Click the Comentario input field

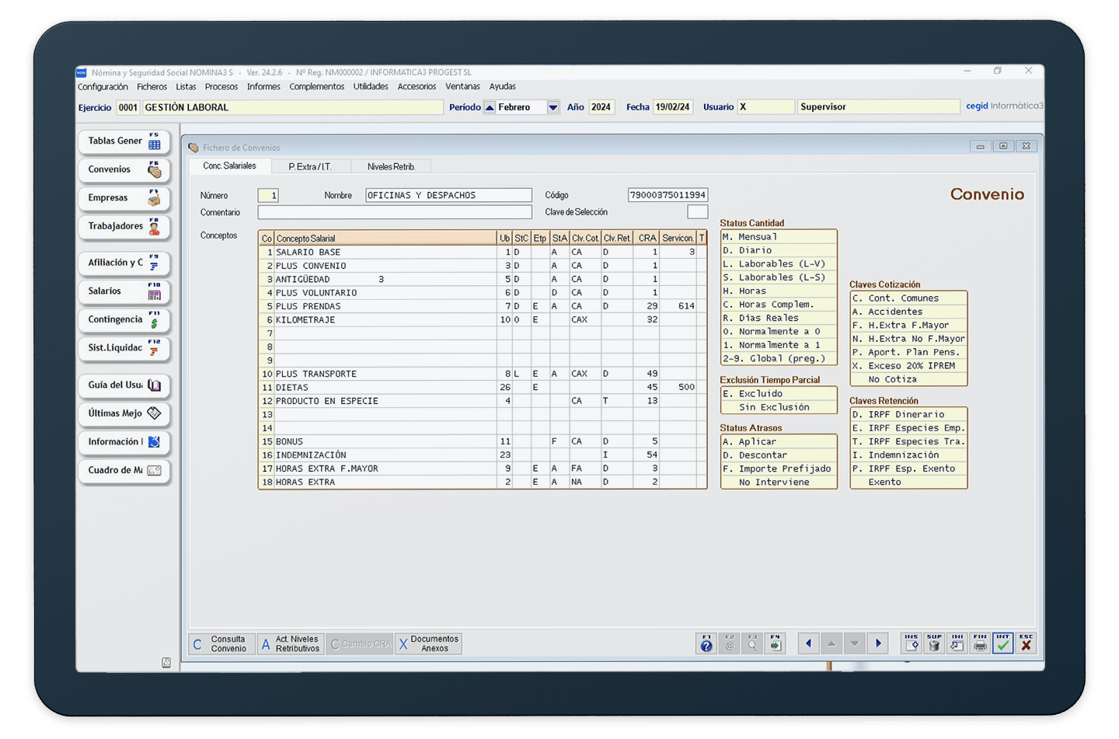coord(395,212)
